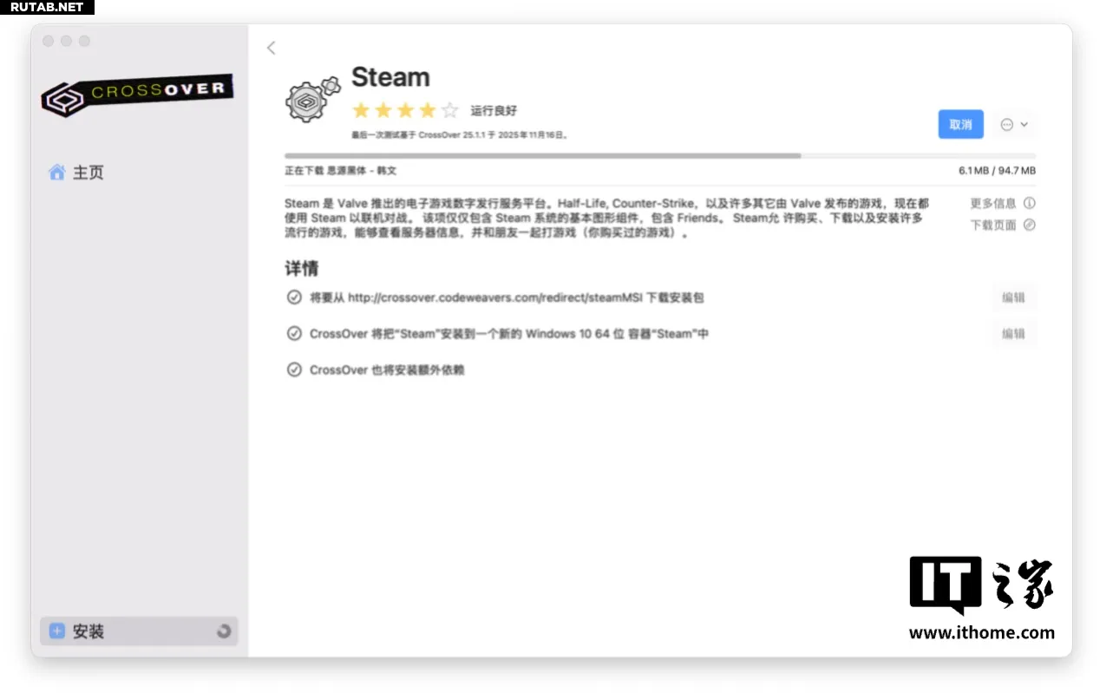Click 编辑 for the Steam container row

1013,334
